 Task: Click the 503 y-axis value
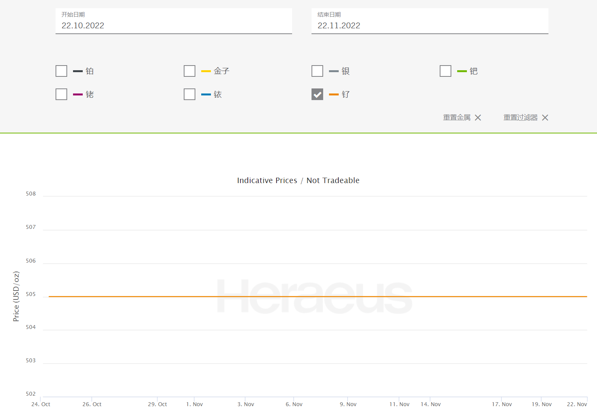point(31,360)
